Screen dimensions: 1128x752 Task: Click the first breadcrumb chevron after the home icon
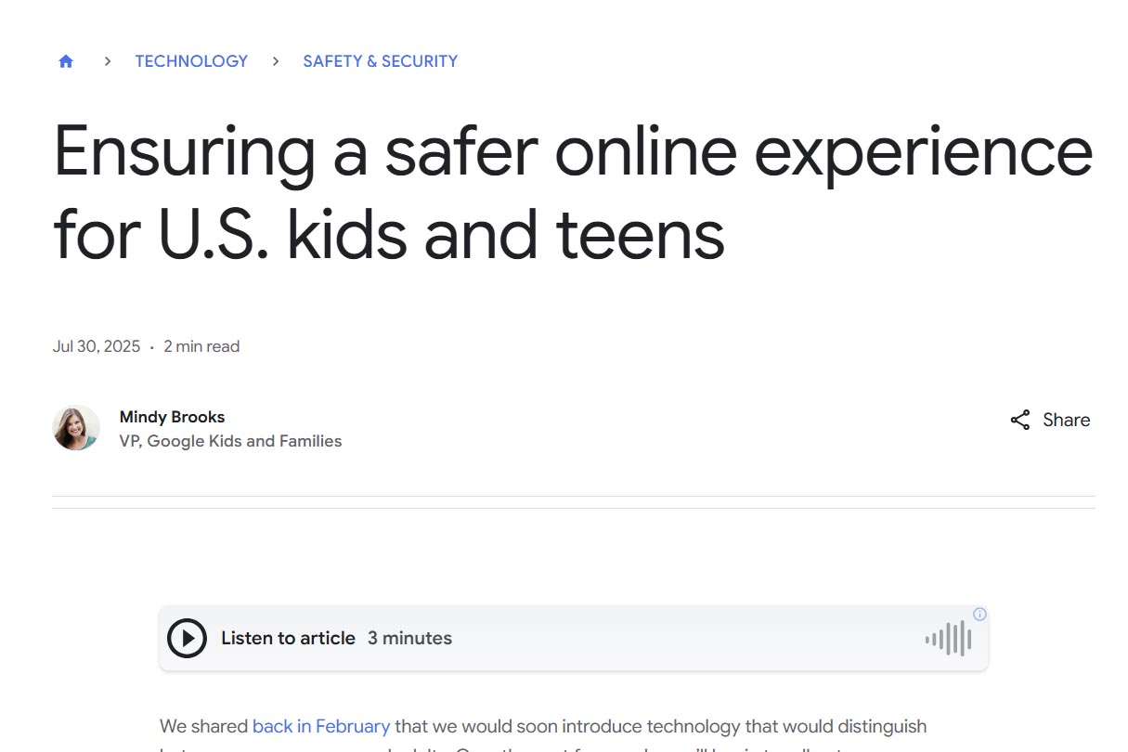[108, 60]
